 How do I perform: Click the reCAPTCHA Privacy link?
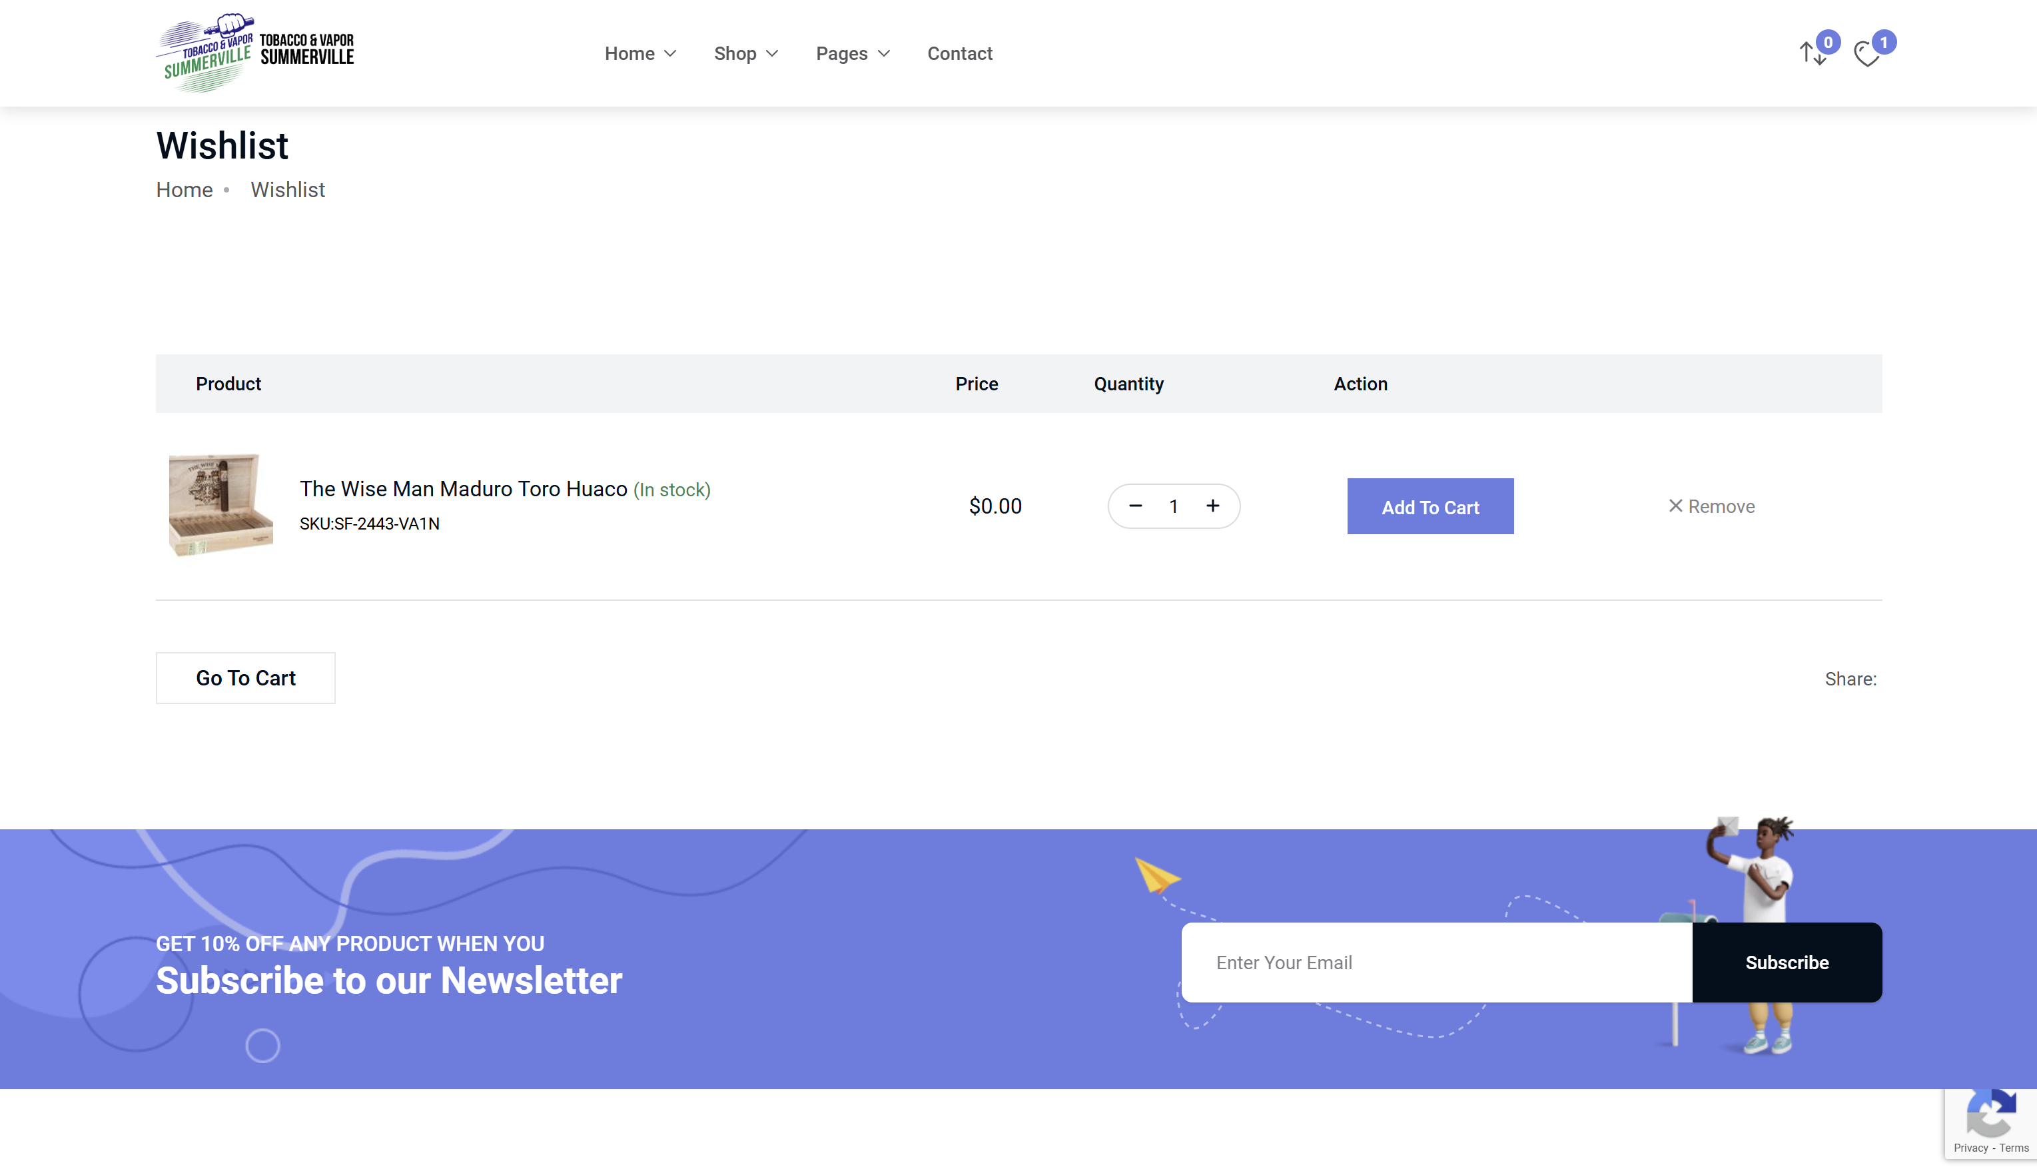pos(1970,1148)
